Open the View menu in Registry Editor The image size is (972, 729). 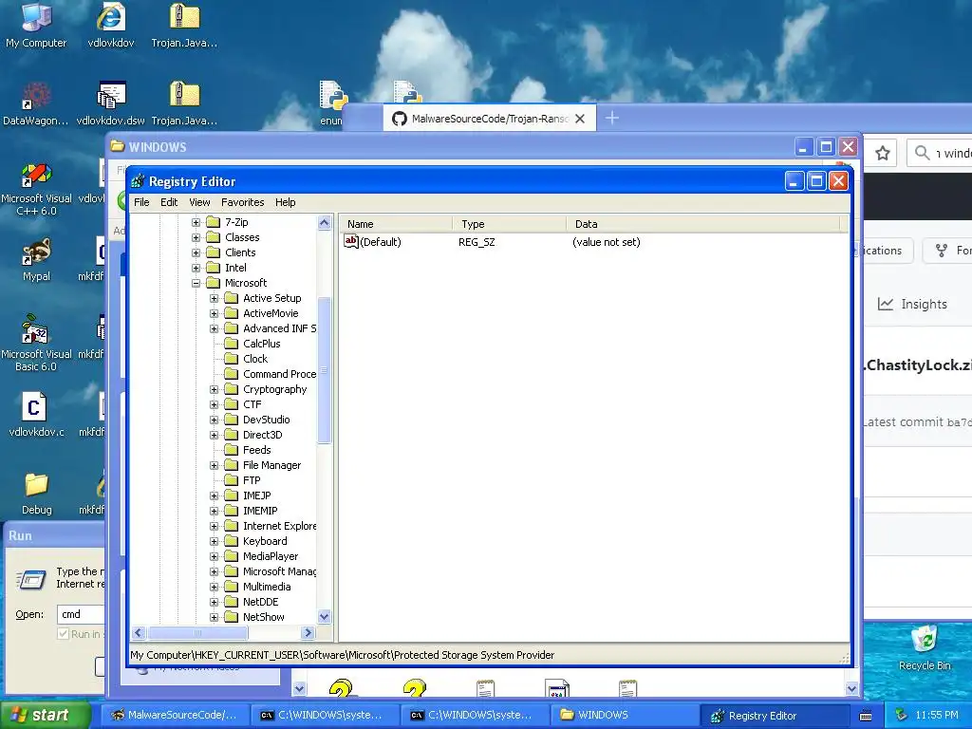coord(199,202)
